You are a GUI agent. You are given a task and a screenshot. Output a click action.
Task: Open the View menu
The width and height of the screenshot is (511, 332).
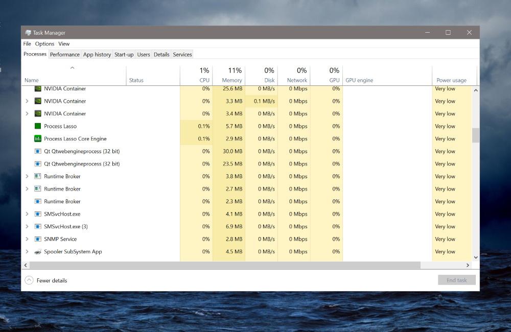(x=64, y=43)
